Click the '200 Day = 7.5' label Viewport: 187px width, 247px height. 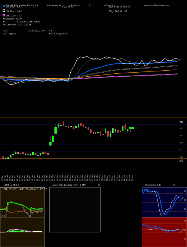click(14, 16)
